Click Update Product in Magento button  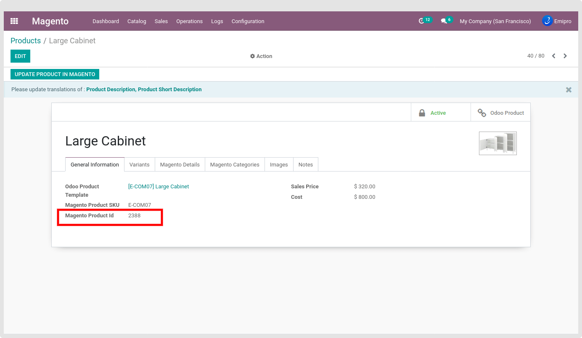[55, 74]
